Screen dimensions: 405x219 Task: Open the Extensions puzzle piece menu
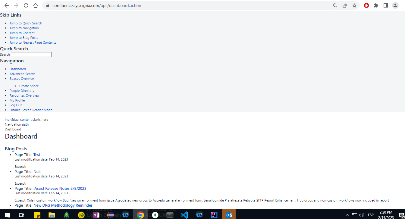(376, 5)
